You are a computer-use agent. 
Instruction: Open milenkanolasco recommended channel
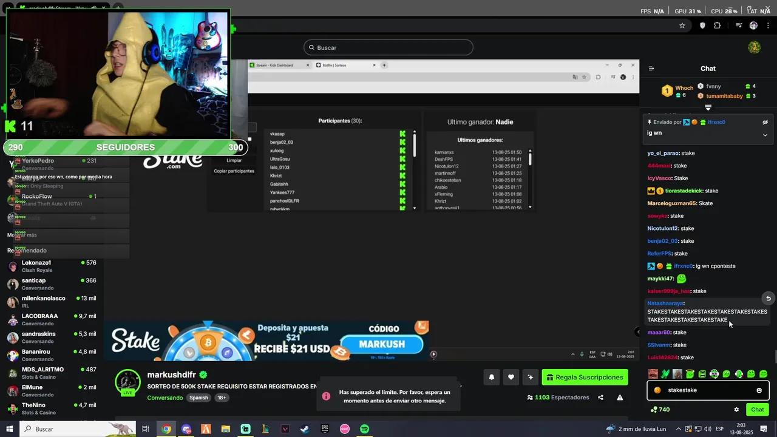tap(52, 302)
